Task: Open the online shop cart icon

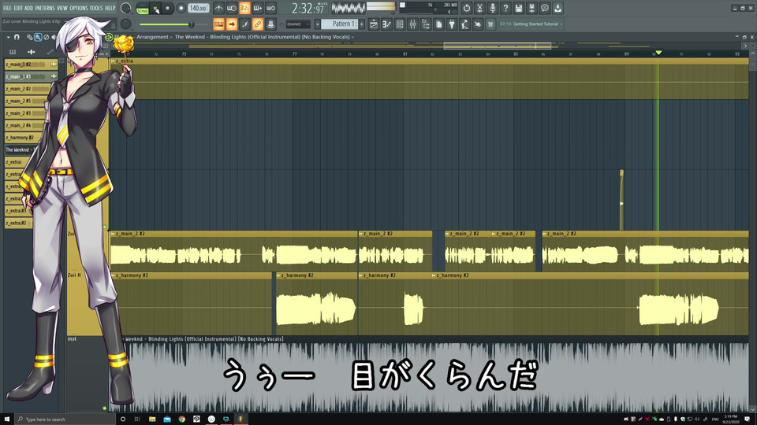Action: tap(490, 24)
